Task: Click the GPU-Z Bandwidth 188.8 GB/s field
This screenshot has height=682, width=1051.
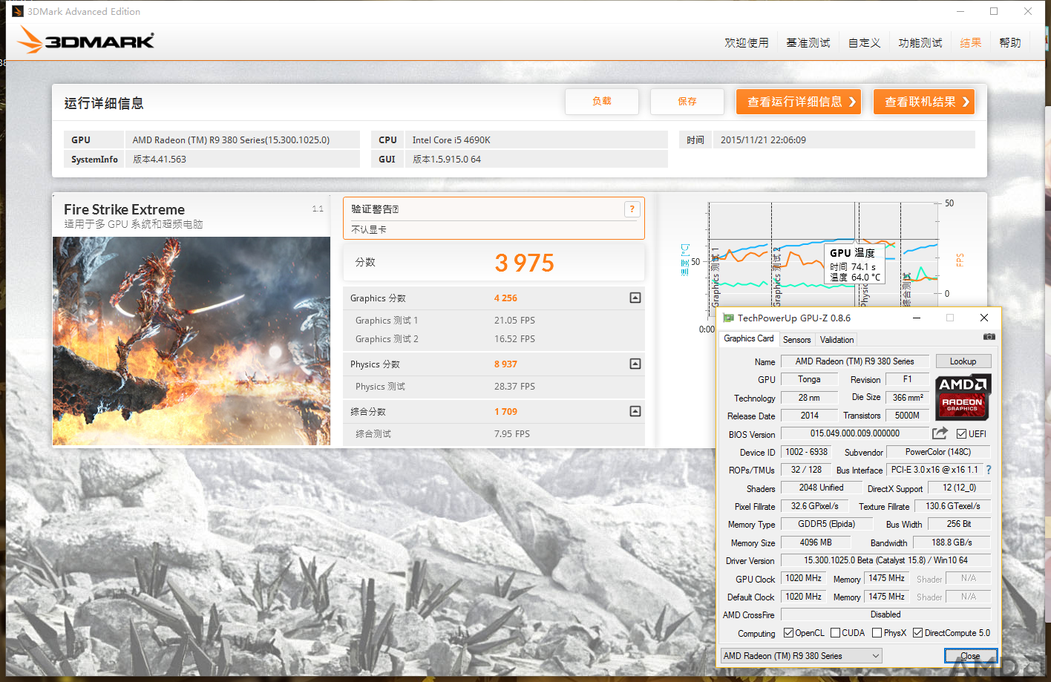Action: (952, 542)
